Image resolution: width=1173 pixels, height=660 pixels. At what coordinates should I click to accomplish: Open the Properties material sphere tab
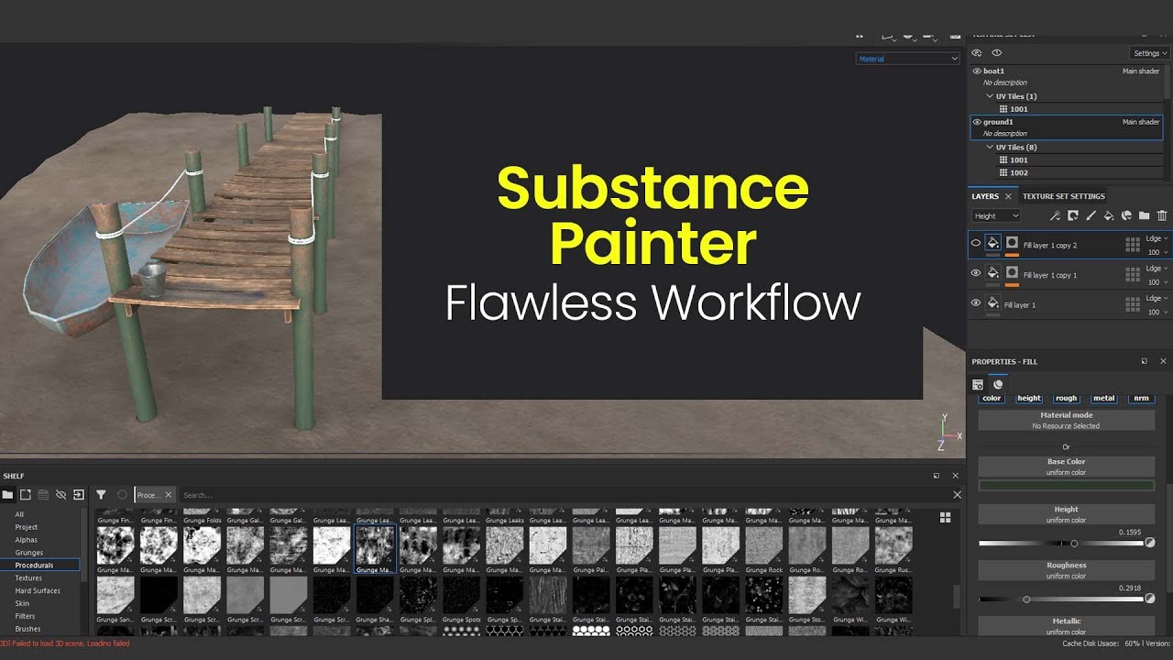click(x=998, y=385)
